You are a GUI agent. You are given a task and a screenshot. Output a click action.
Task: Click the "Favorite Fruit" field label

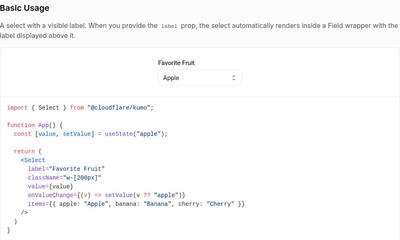click(x=176, y=63)
